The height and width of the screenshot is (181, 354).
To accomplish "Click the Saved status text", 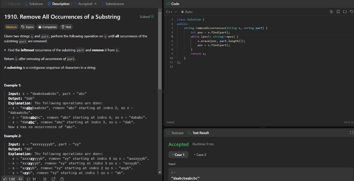I will (170, 122).
